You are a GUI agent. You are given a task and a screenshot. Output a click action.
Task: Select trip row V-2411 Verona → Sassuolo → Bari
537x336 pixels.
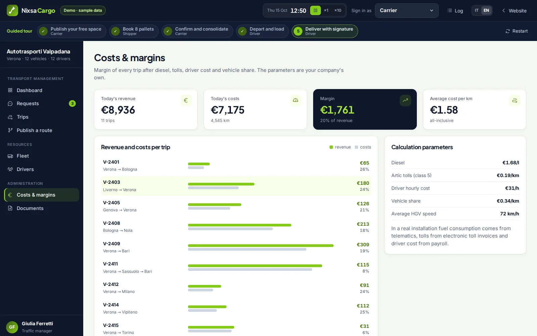pos(236,268)
